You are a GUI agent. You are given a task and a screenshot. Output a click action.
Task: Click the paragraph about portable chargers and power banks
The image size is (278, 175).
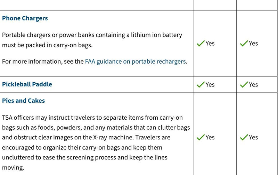click(92, 40)
